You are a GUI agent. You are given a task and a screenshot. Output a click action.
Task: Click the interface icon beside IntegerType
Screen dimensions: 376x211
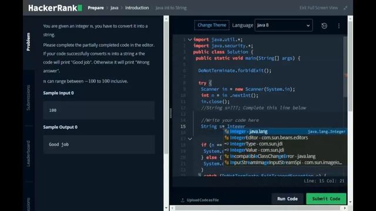pyautogui.click(x=227, y=144)
